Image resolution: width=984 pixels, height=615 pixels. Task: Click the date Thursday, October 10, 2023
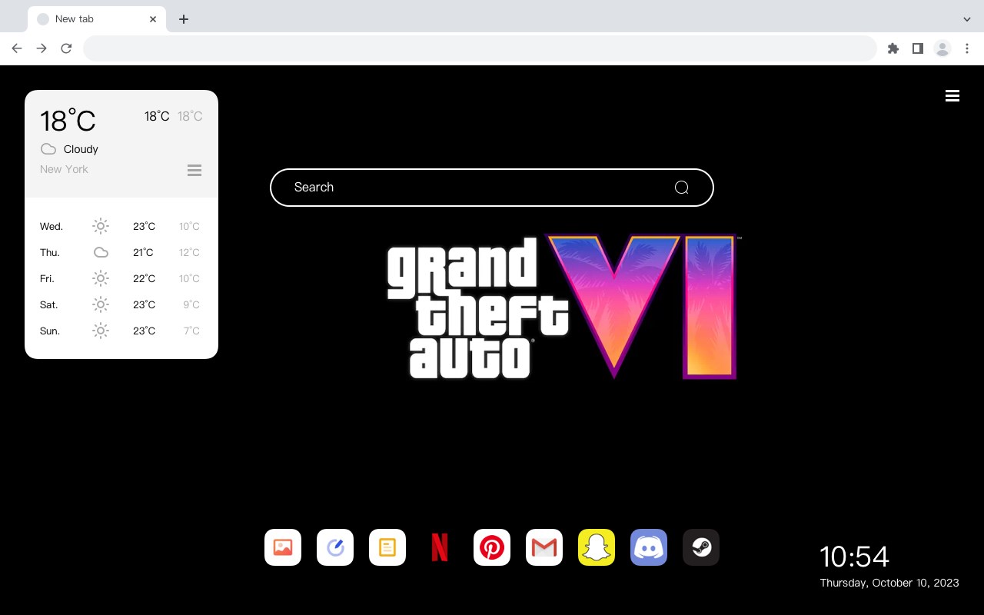tap(889, 583)
